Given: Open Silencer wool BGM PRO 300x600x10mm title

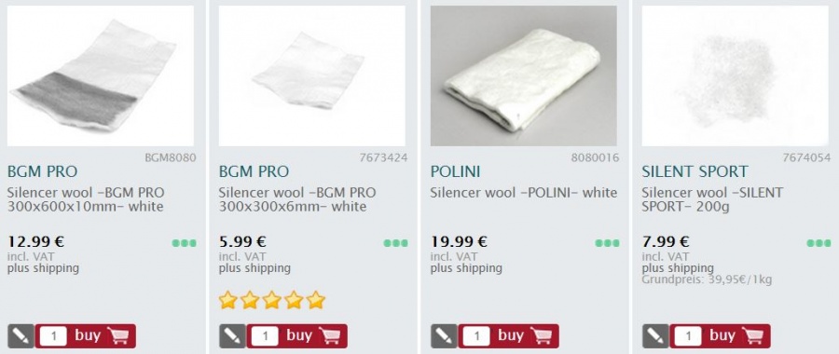Looking at the screenshot, I should pyautogui.click(x=86, y=199).
